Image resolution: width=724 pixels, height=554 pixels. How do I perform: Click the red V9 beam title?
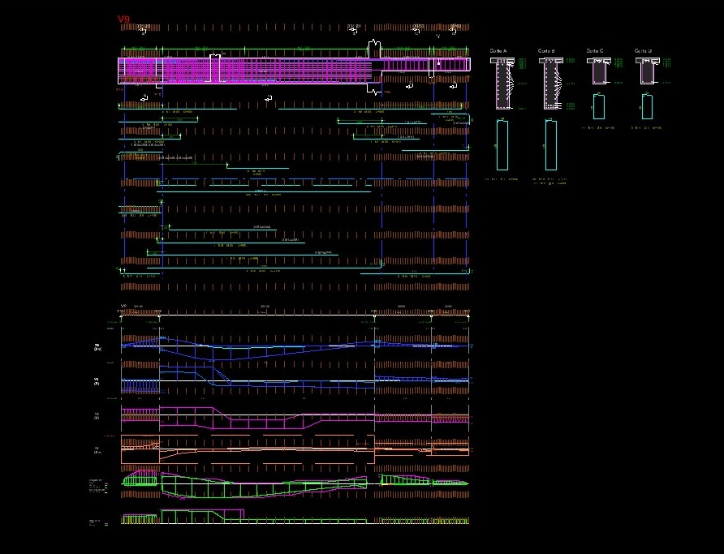[123, 19]
